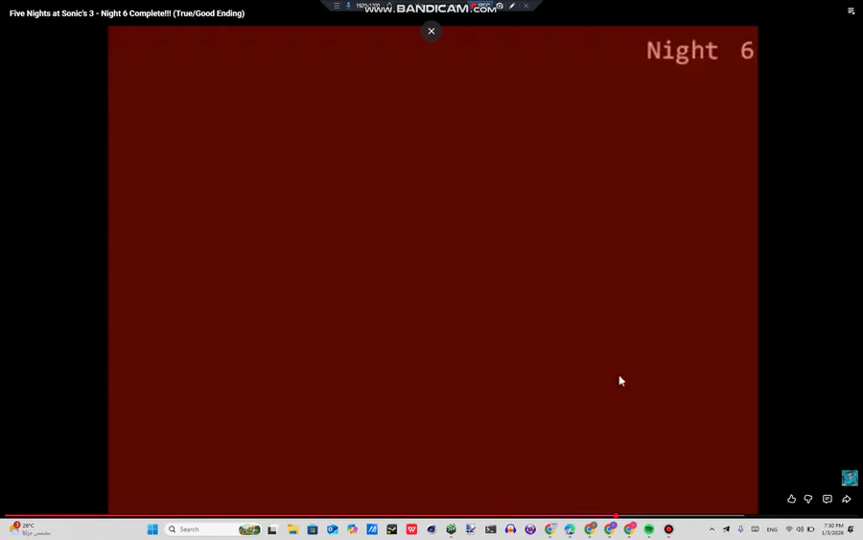
Task: Open Spotify from the taskbar
Action: click(x=649, y=529)
